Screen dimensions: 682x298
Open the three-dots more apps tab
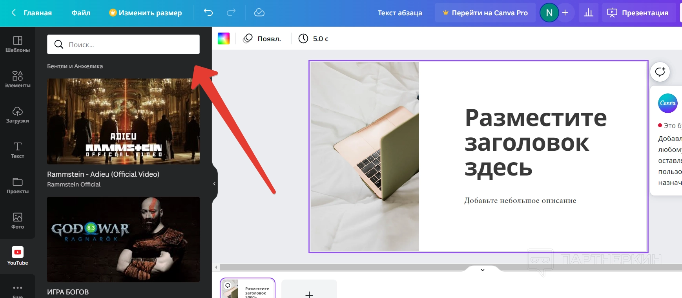coord(18,290)
